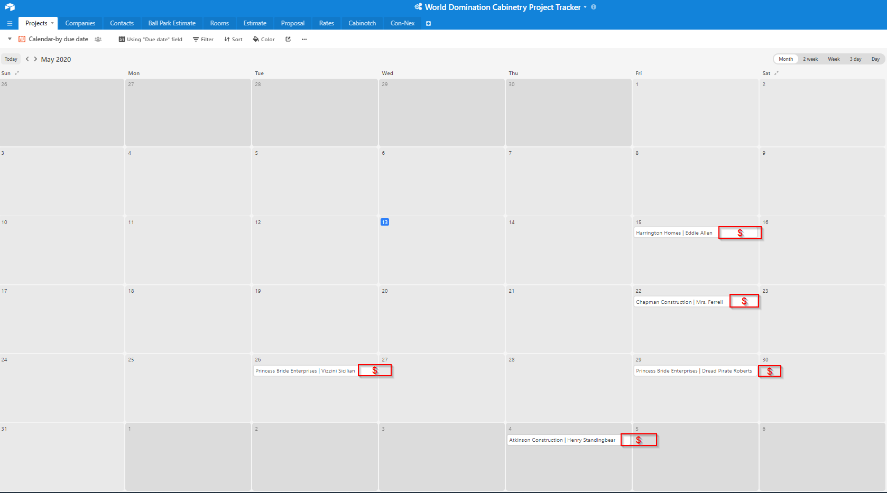Switch to the Contacts tab
This screenshot has width=887, height=493.
point(122,23)
